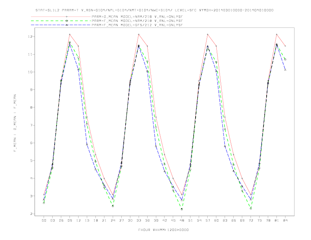Click y-axis tick label 6
The image size is (311, 240).
(31, 143)
